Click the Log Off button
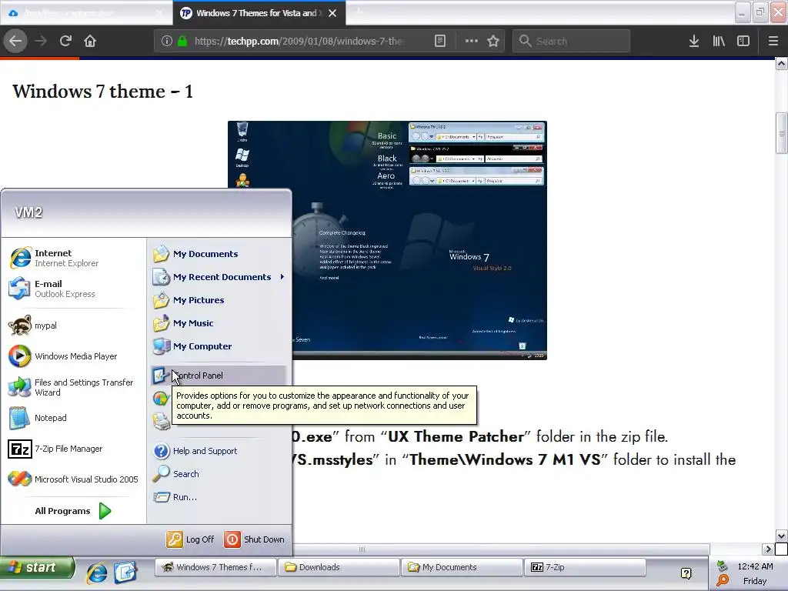Screen dimensions: 788x591 click(x=191, y=539)
